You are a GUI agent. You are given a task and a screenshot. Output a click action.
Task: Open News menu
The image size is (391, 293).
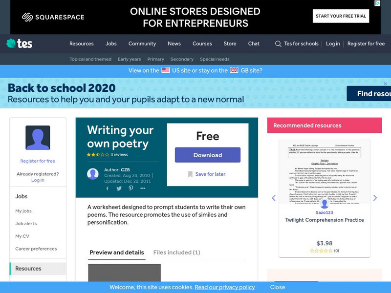click(174, 43)
